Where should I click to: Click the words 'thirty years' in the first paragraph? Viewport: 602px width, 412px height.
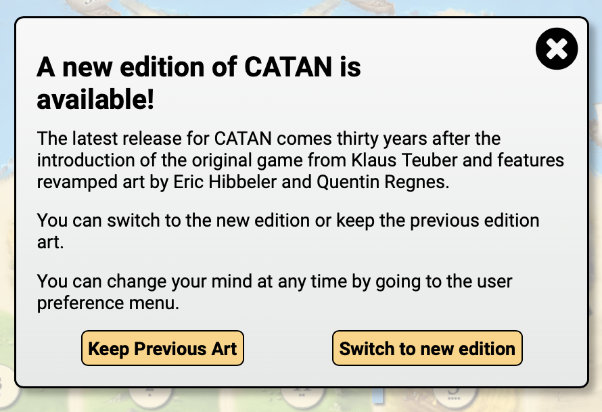point(381,139)
